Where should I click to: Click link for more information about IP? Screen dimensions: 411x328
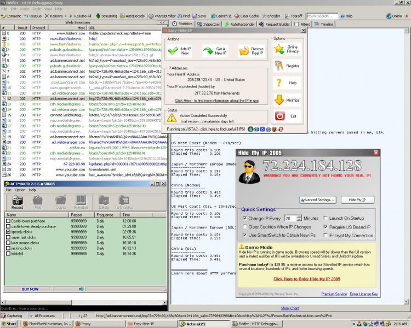coord(217,101)
